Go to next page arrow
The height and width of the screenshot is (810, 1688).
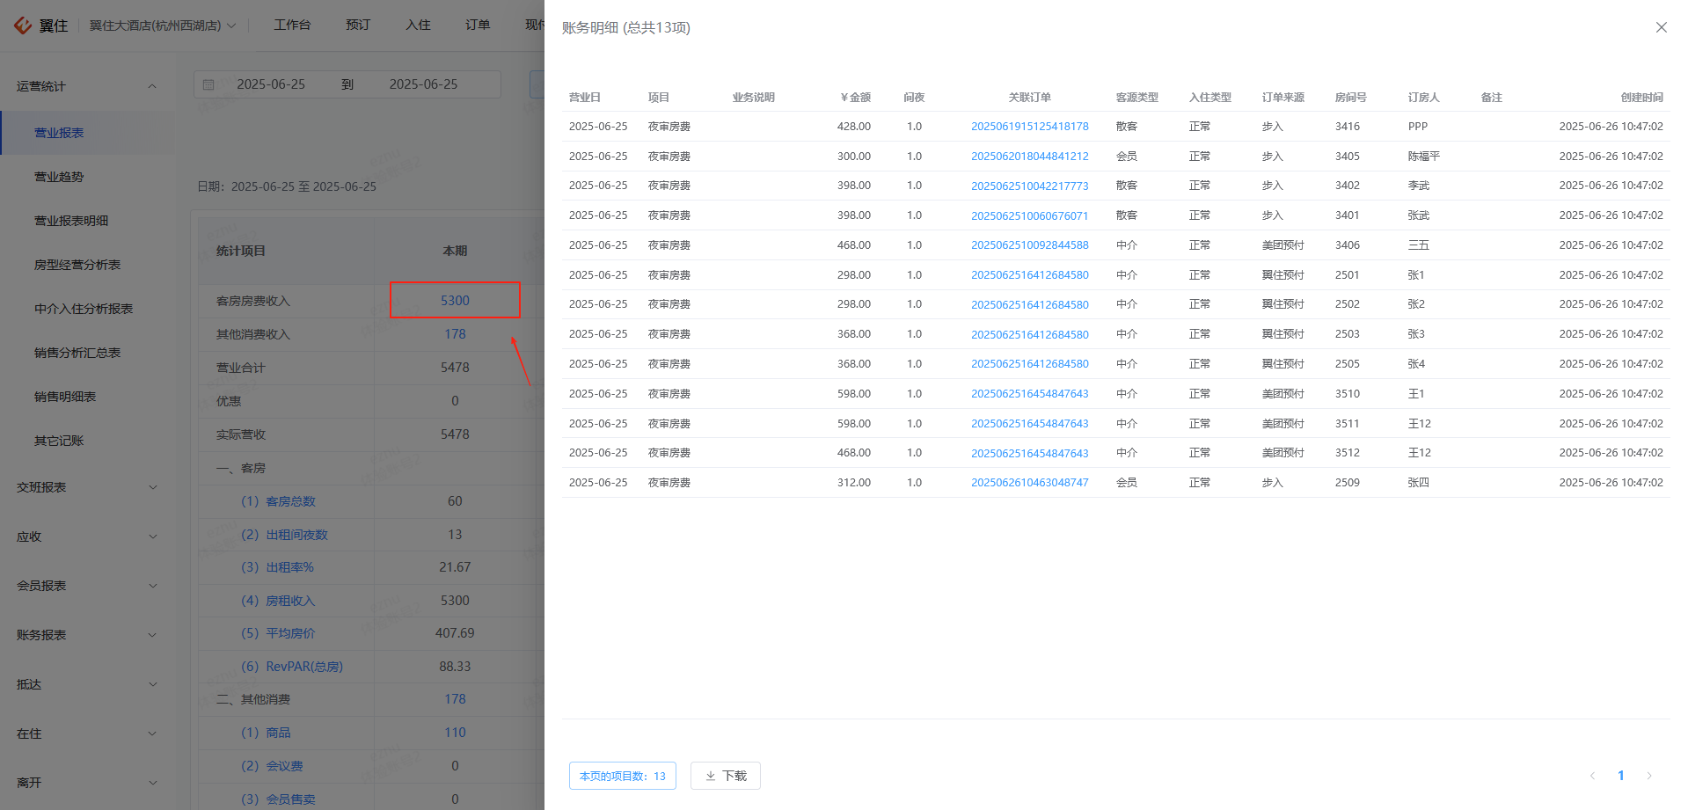pos(1649,776)
